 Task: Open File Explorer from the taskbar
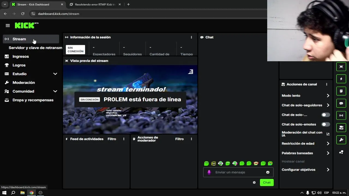click(x=22, y=193)
